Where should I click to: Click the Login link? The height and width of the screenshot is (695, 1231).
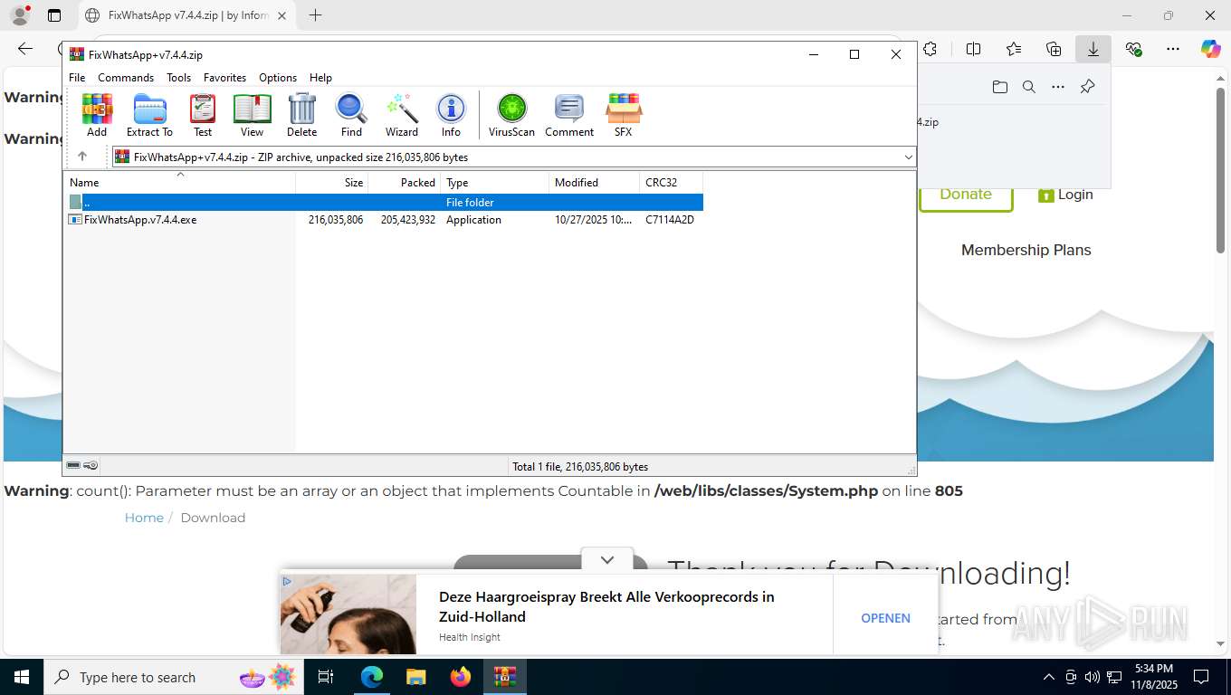point(1065,195)
